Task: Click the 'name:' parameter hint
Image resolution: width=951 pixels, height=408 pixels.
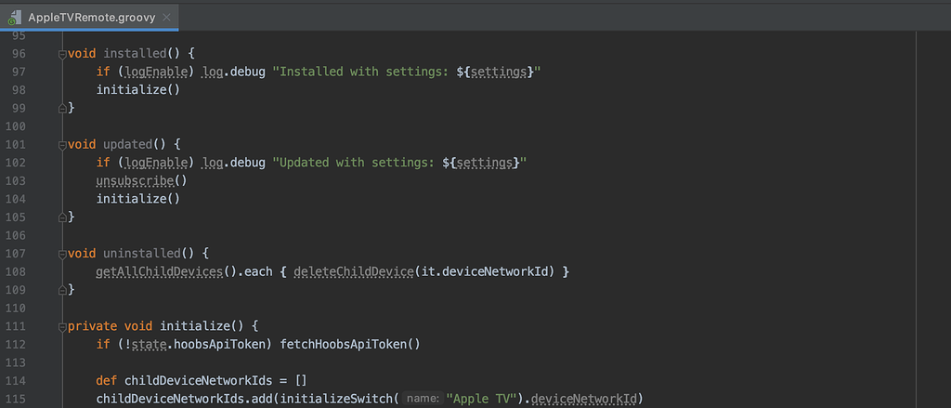Action: [423, 399]
